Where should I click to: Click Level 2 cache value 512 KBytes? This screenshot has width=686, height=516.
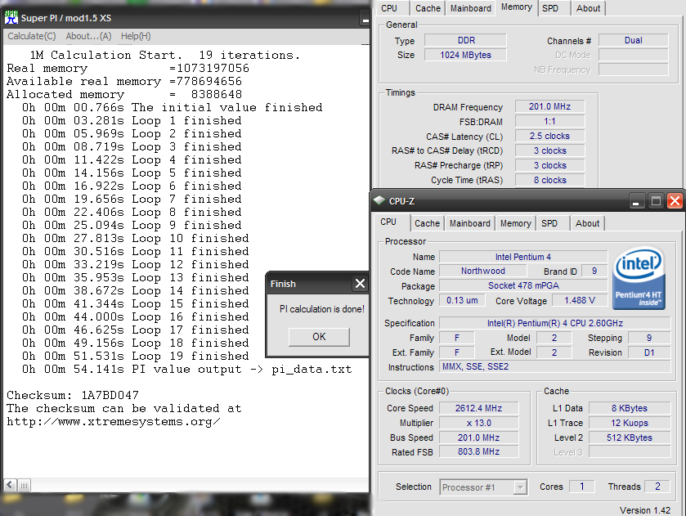tap(629, 437)
